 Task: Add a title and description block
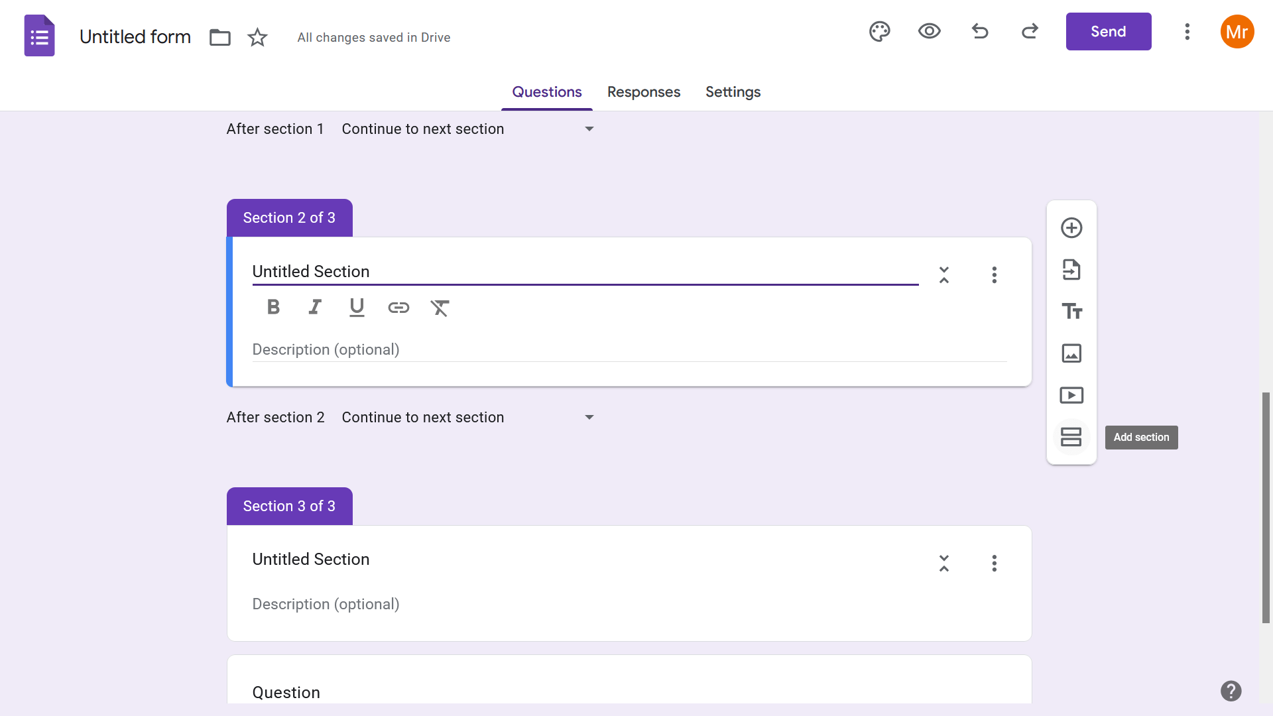click(x=1071, y=312)
